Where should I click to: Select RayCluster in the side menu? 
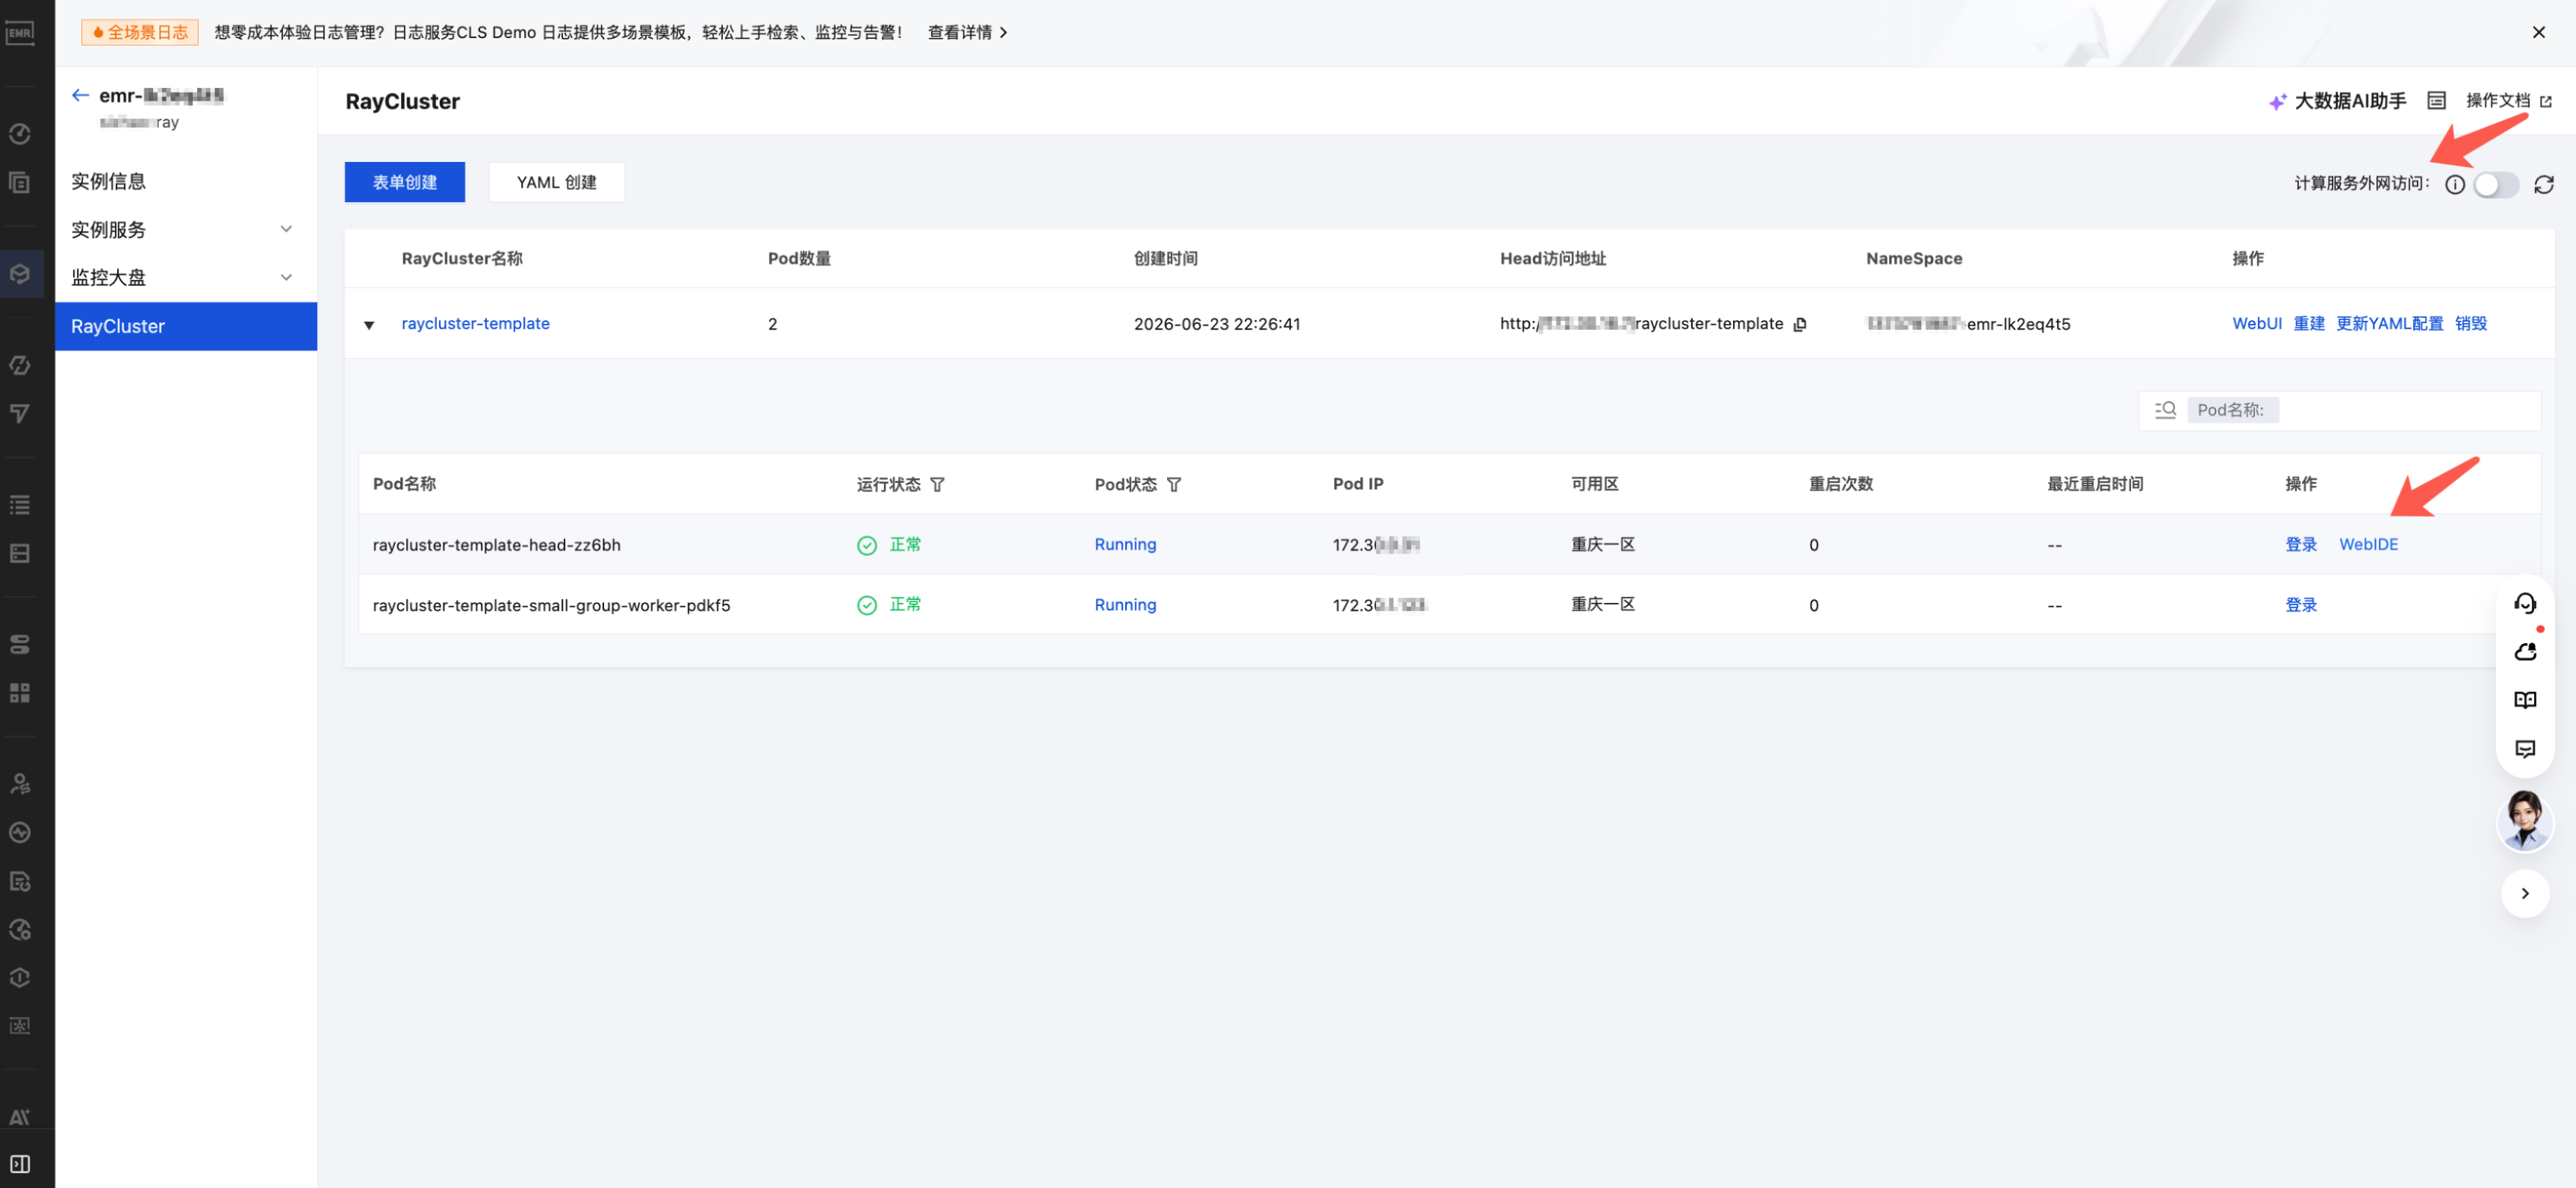(186, 325)
